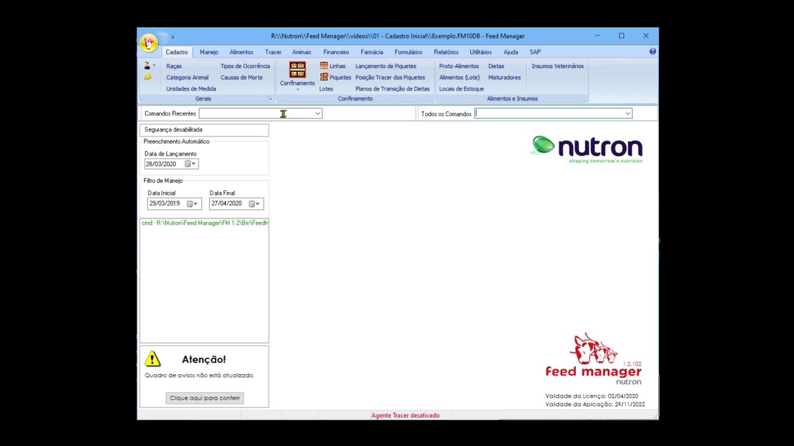
Task: Select the Relatórios ribbon tab
Action: [x=446, y=52]
